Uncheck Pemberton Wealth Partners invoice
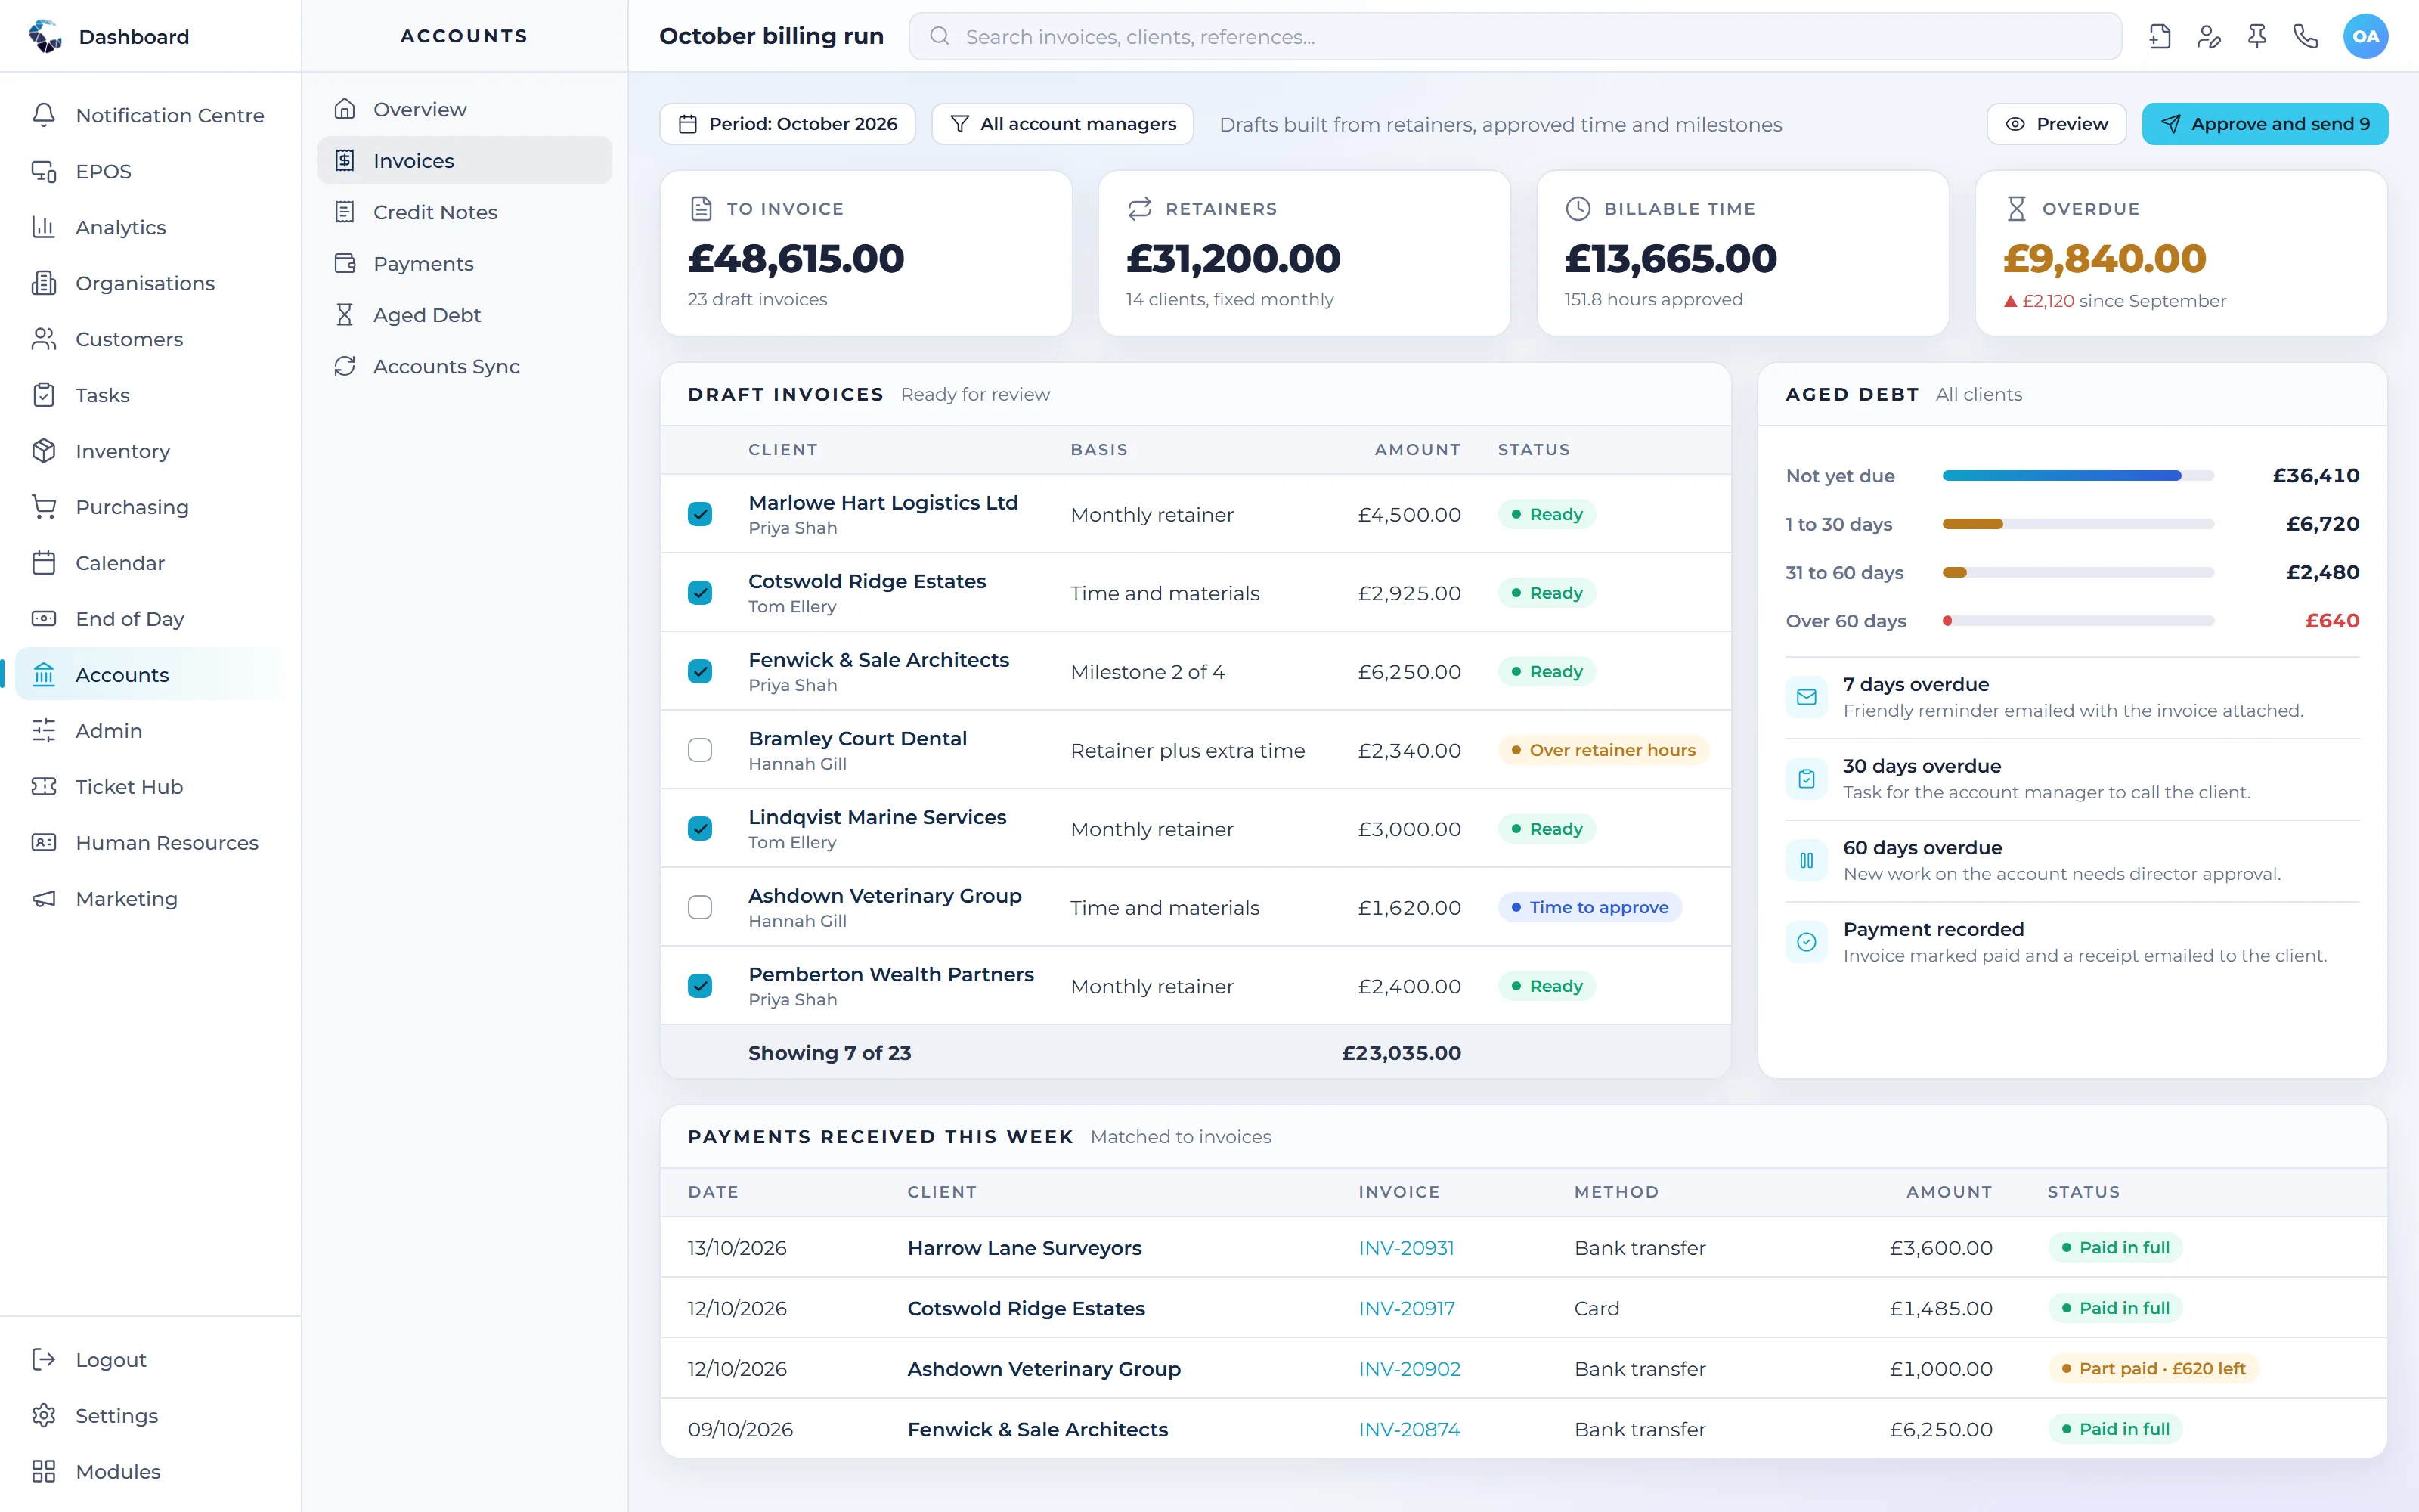The height and width of the screenshot is (1512, 2419). [700, 986]
